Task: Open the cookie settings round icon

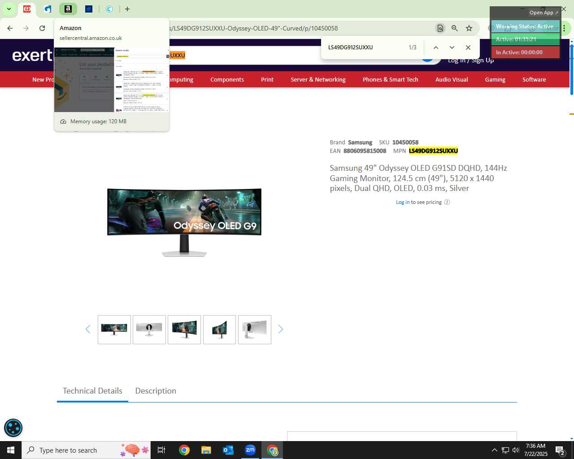Action: pyautogui.click(x=13, y=428)
